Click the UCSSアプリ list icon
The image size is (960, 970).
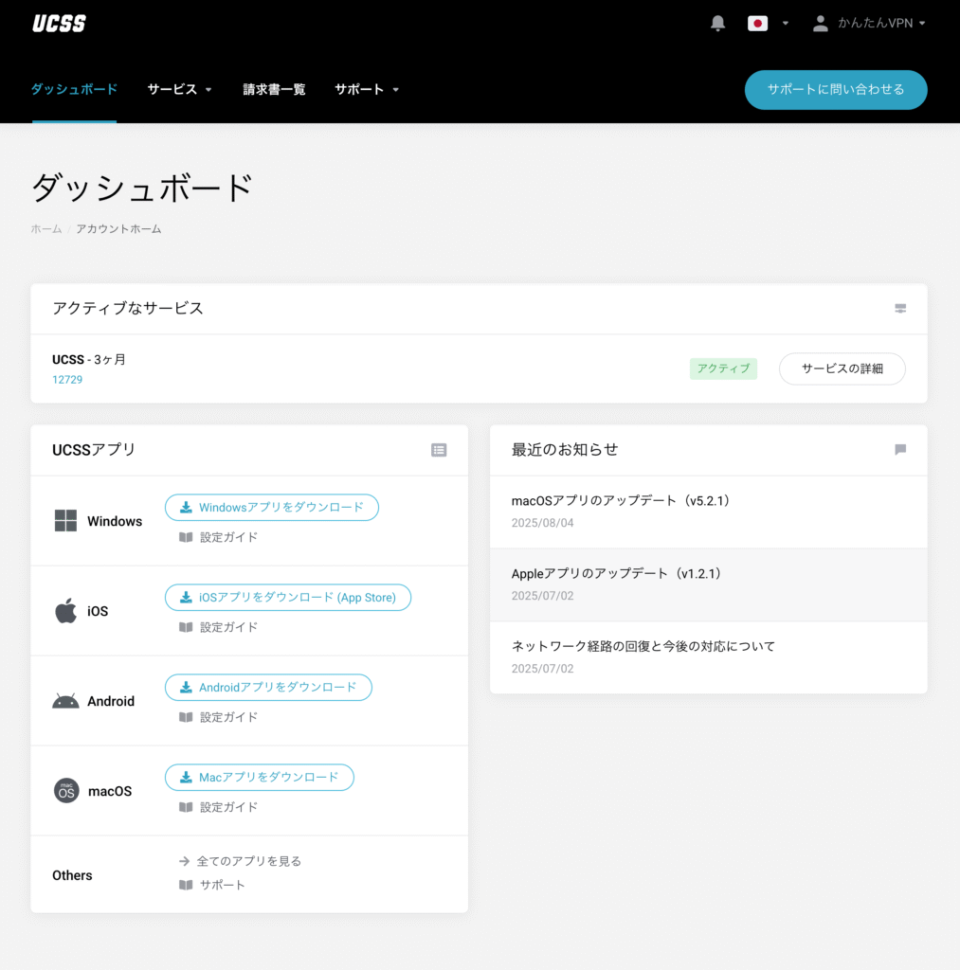coord(439,450)
